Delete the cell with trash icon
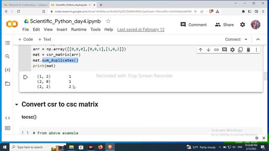Screen dimensions: 269x151 248,50
